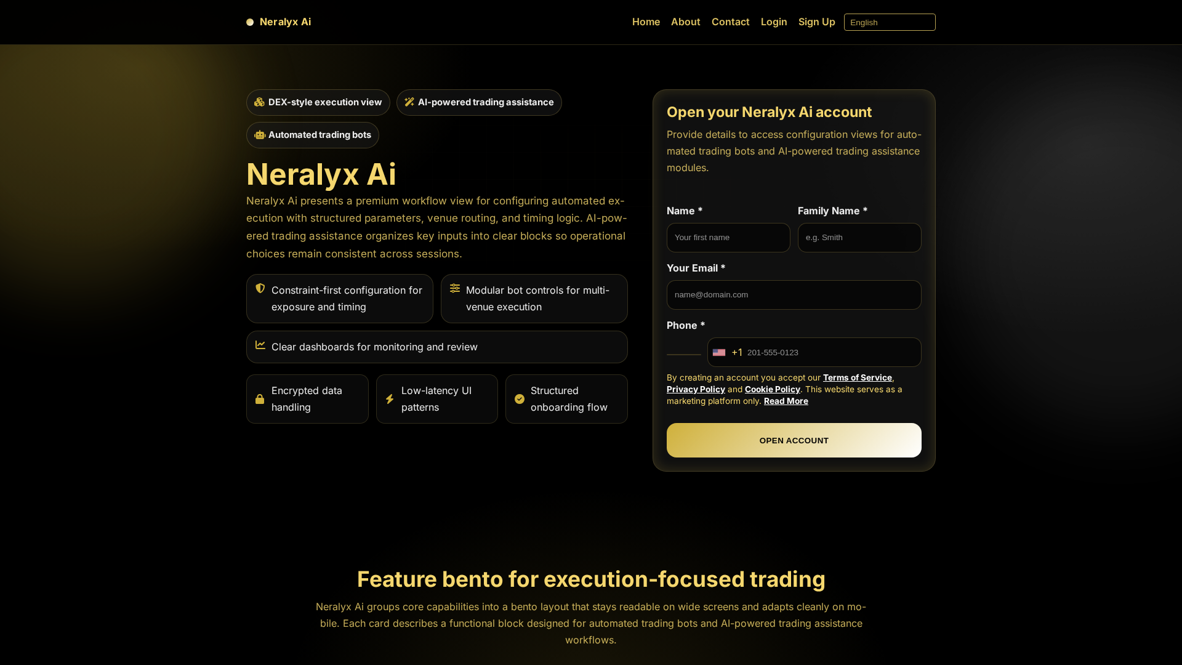Open the Terms of Service link
The image size is (1182, 665).
[x=857, y=377]
